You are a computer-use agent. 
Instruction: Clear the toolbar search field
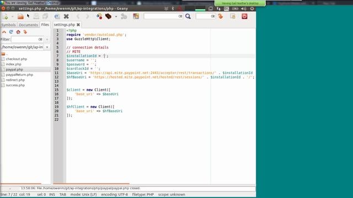180,16
